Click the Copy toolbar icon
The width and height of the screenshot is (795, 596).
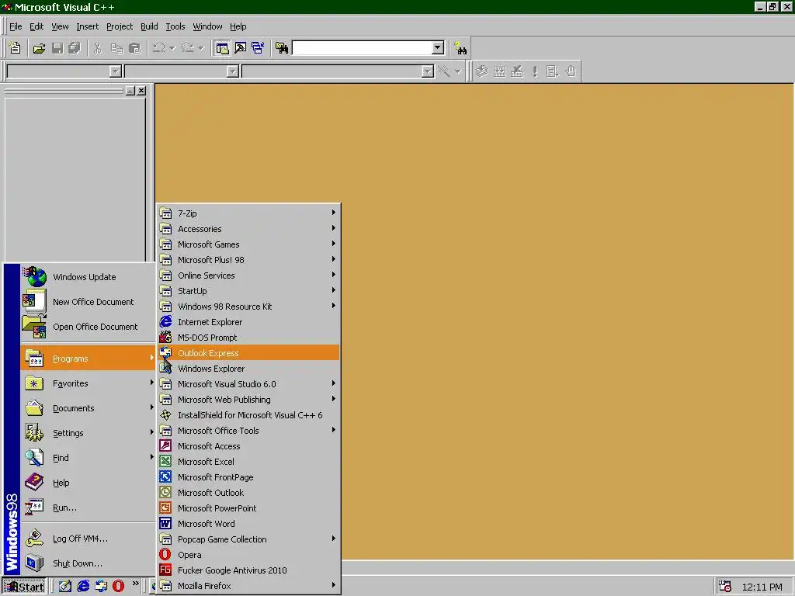click(116, 48)
